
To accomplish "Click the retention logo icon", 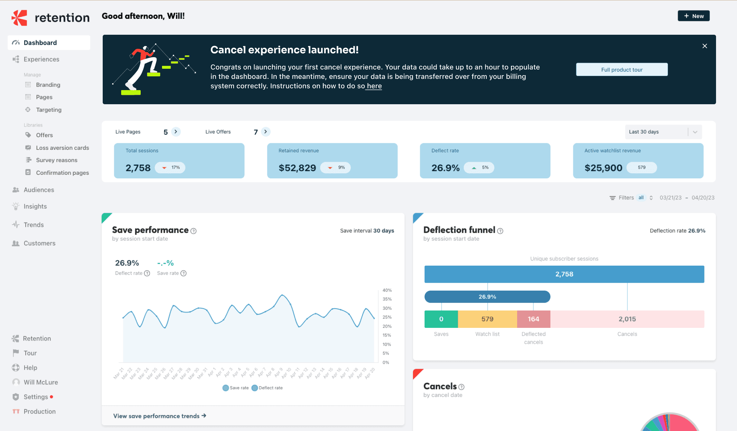I will [20, 18].
